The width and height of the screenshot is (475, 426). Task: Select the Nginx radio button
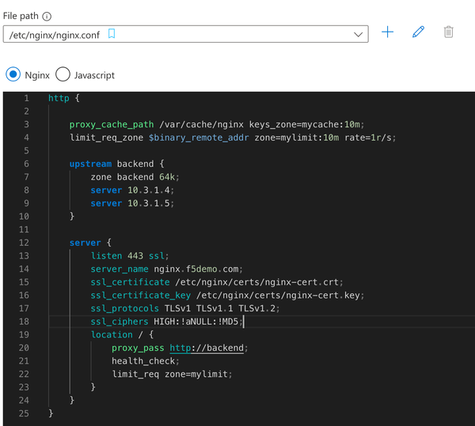[13, 75]
